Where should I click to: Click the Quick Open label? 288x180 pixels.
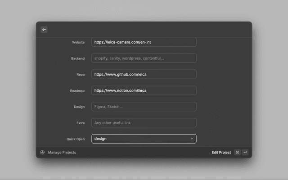point(75,139)
